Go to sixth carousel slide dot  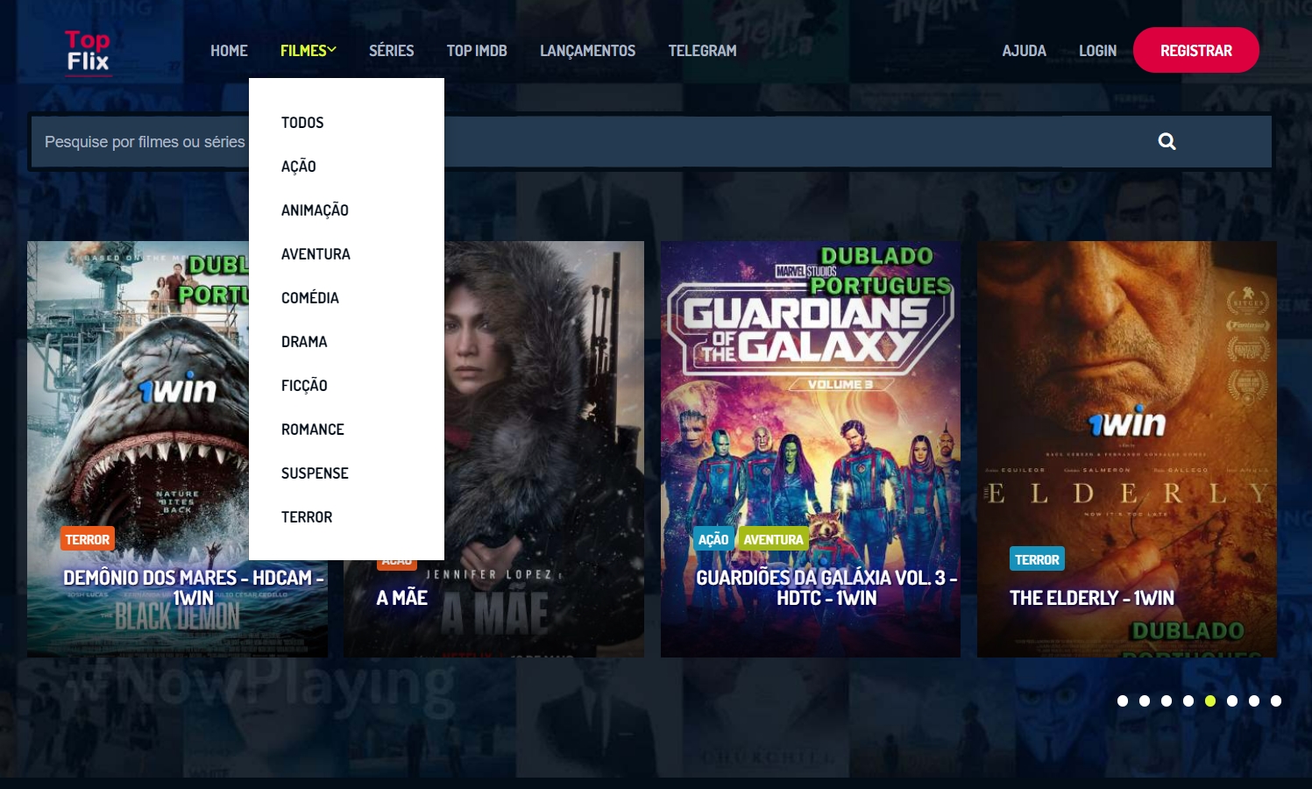click(x=1232, y=700)
